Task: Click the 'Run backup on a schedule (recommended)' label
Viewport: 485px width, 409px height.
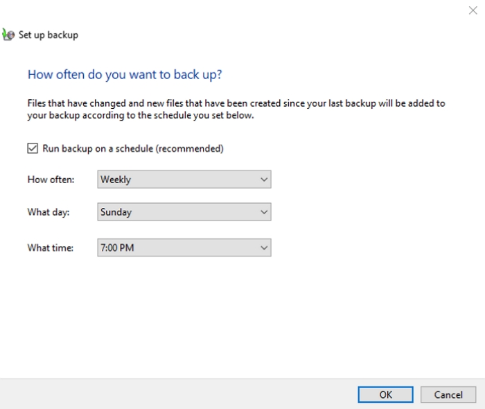Action: click(x=132, y=148)
